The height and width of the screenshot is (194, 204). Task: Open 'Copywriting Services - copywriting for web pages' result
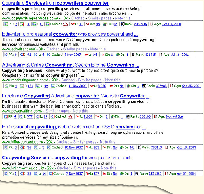click(66, 158)
